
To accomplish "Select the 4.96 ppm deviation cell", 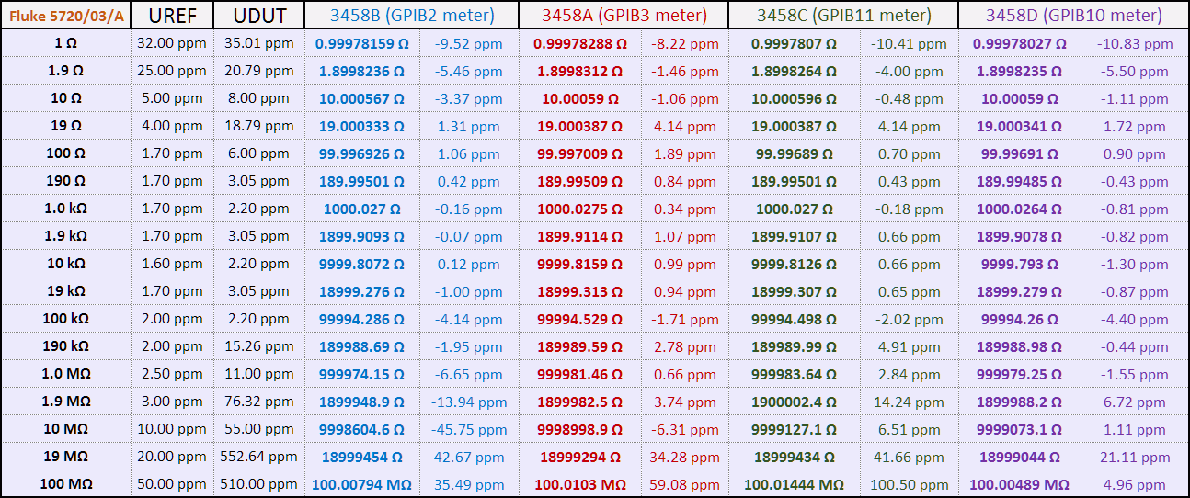I will click(1134, 485).
